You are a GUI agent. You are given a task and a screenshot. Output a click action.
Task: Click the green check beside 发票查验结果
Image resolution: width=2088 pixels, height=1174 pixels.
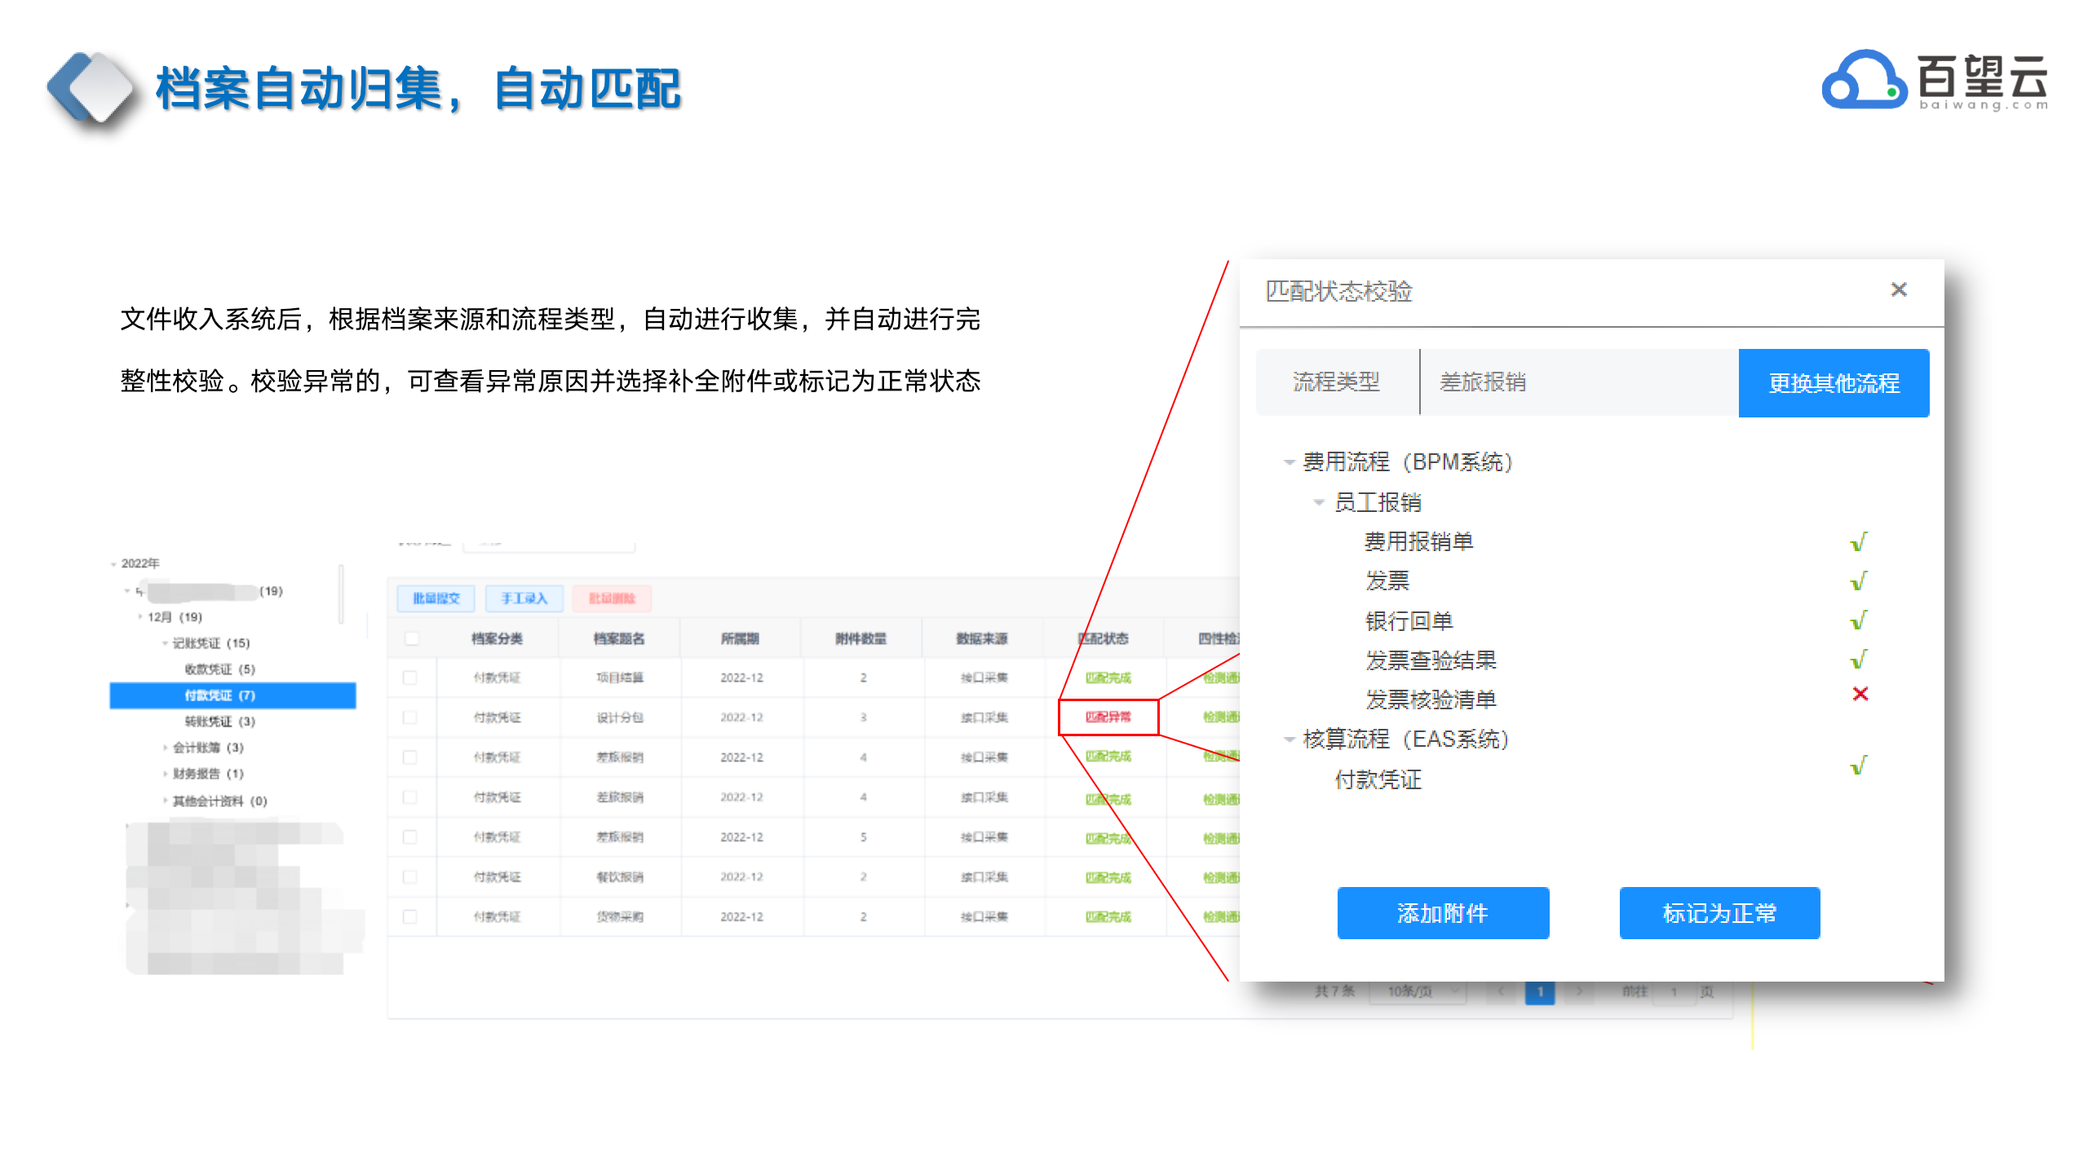1858,659
